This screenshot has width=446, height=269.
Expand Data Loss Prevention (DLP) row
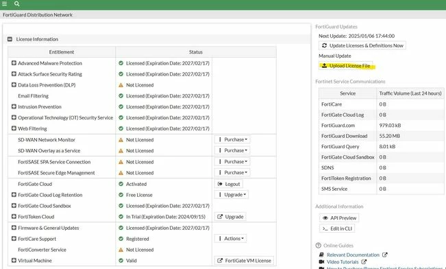[x=14, y=84]
